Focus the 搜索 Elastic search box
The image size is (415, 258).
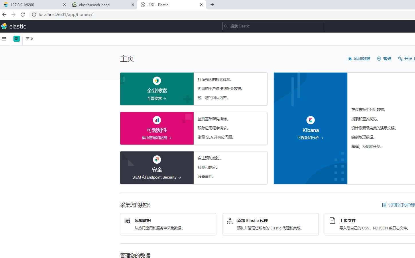[x=274, y=26]
